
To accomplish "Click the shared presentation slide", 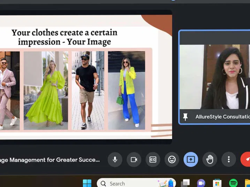I will point(86,77).
